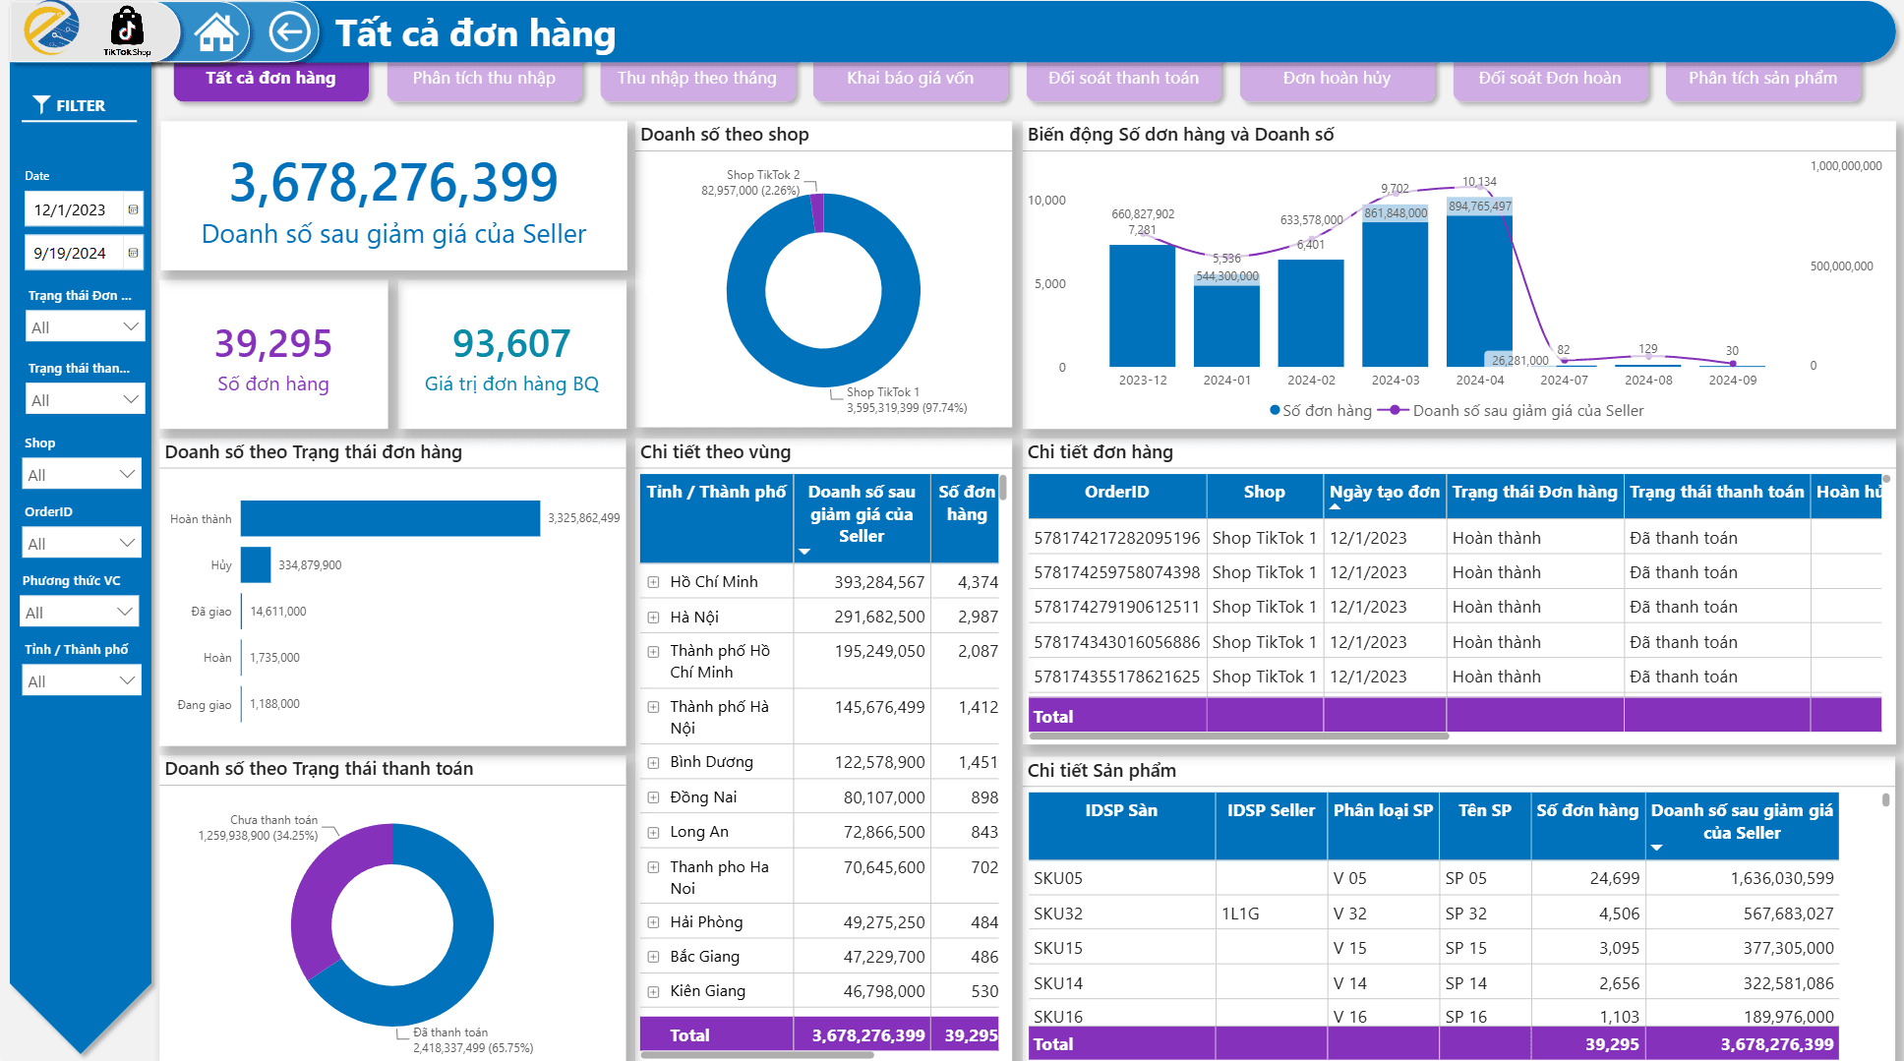Select order 578174217282095196 cell
This screenshot has width=1904, height=1061.
tap(1117, 538)
